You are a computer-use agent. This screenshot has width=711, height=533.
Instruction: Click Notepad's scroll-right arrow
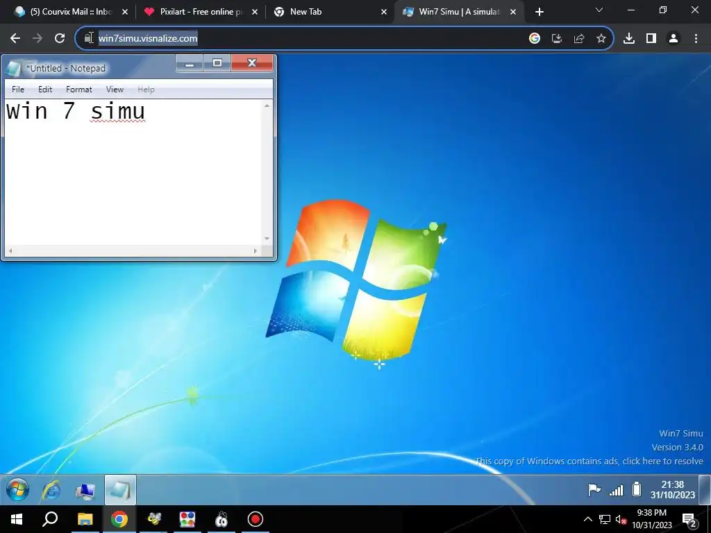pos(256,251)
